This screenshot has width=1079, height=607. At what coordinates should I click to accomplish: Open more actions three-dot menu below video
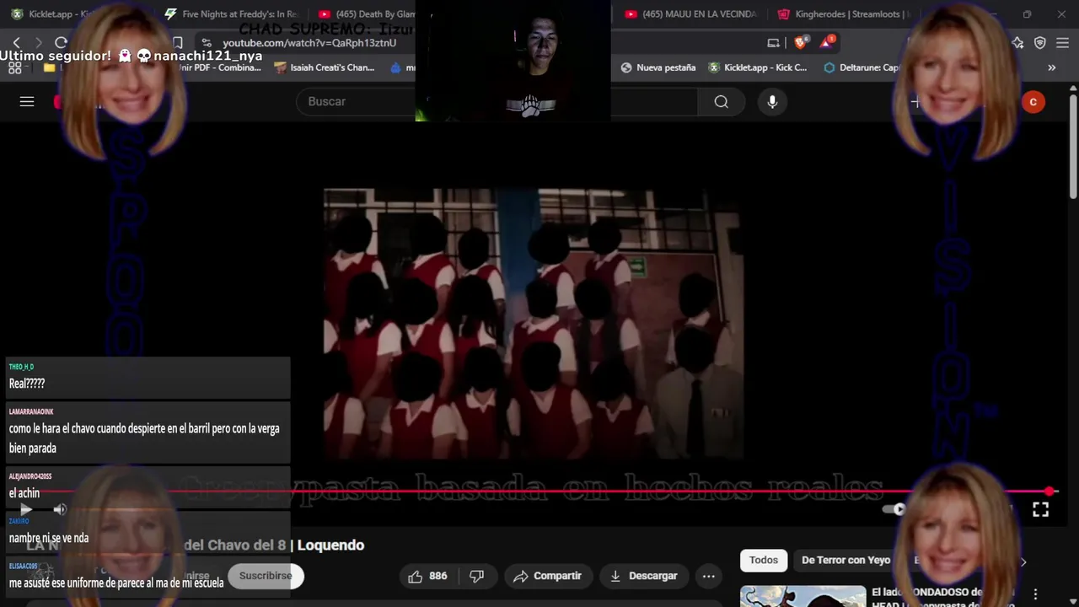coord(708,576)
